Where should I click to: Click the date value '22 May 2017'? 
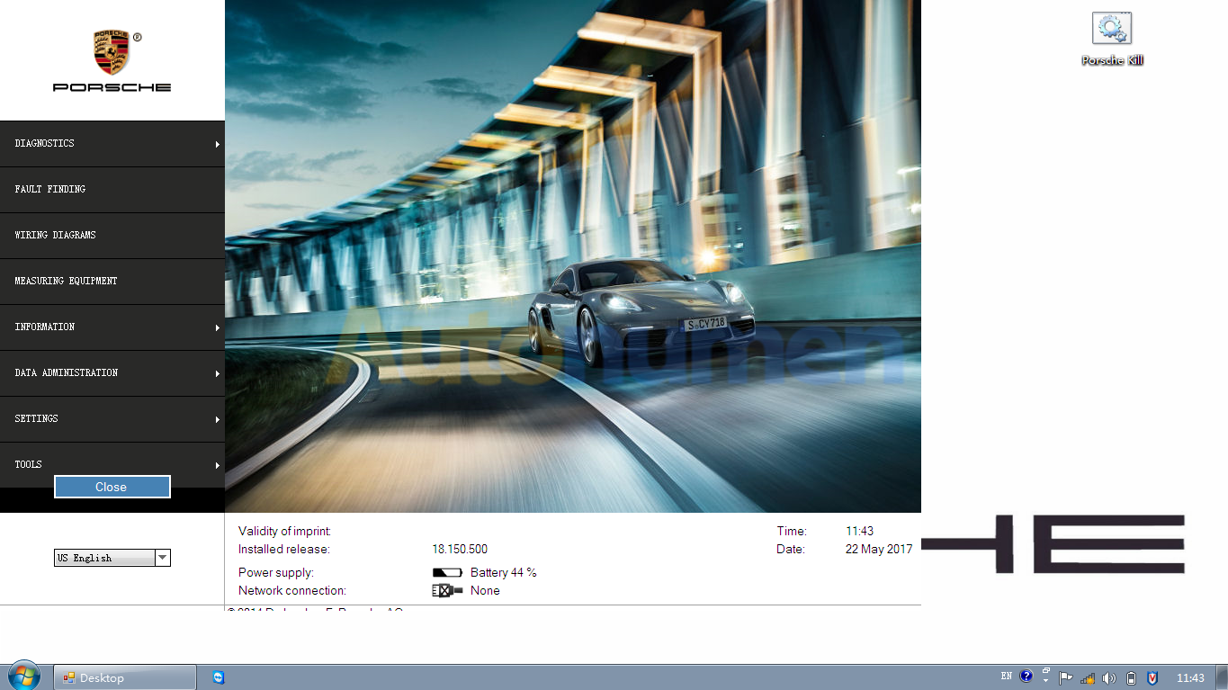(x=879, y=549)
